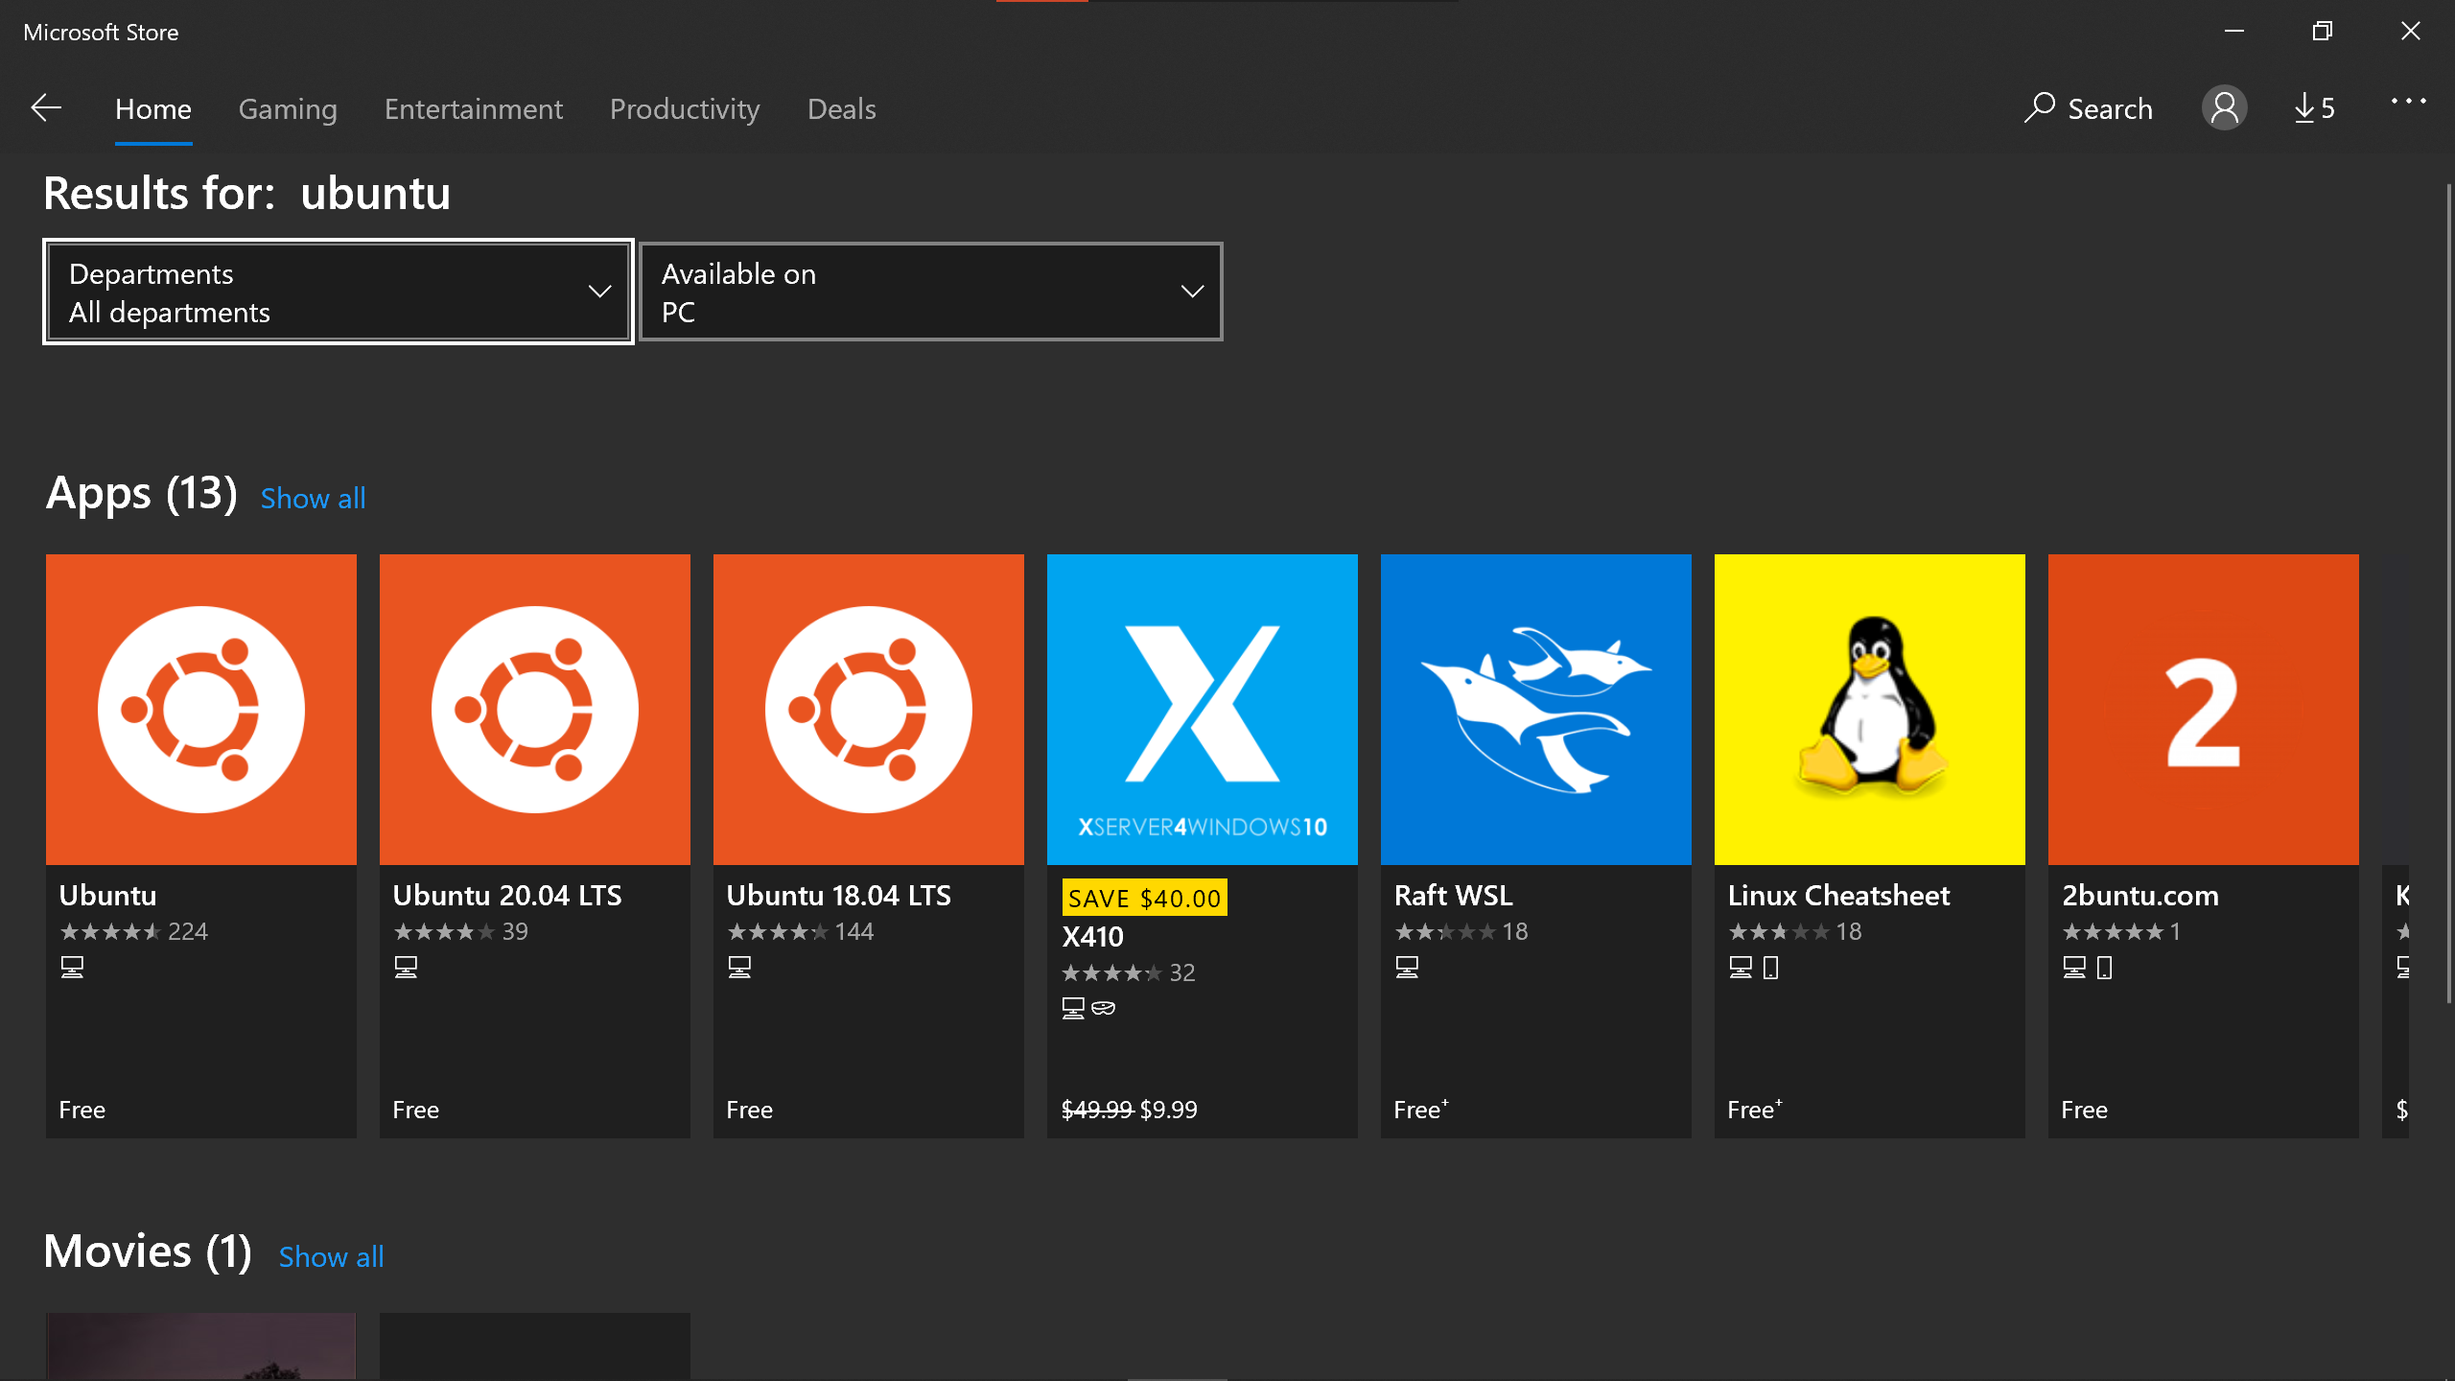The width and height of the screenshot is (2455, 1381).
Task: Click PC device icon under Ubuntu 20.04 LTS
Action: [406, 968]
